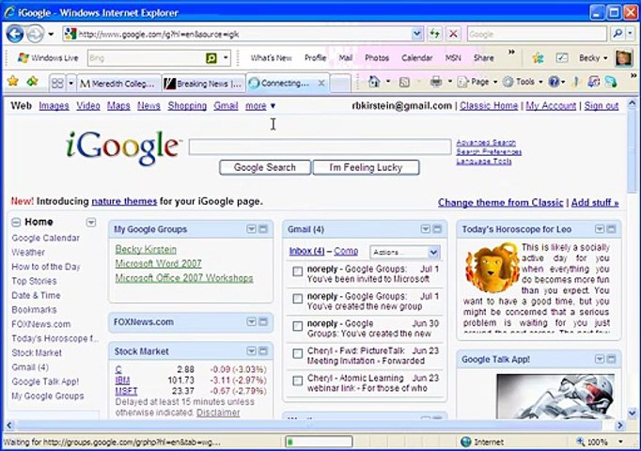
Task: Click the browser Forward arrow button
Action: [35, 34]
